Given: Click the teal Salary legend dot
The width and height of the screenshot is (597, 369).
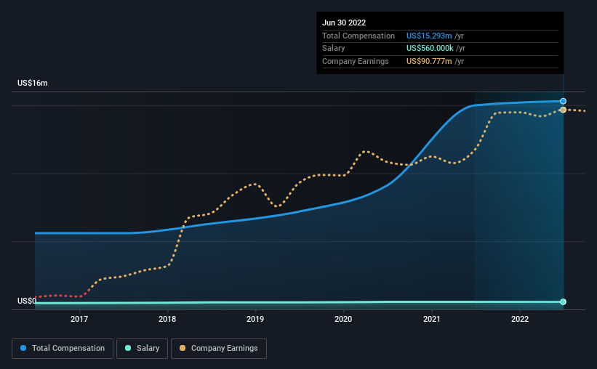Looking at the screenshot, I should click(x=128, y=348).
